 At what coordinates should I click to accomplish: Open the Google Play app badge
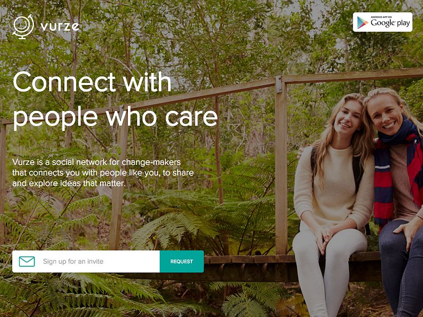click(x=382, y=22)
